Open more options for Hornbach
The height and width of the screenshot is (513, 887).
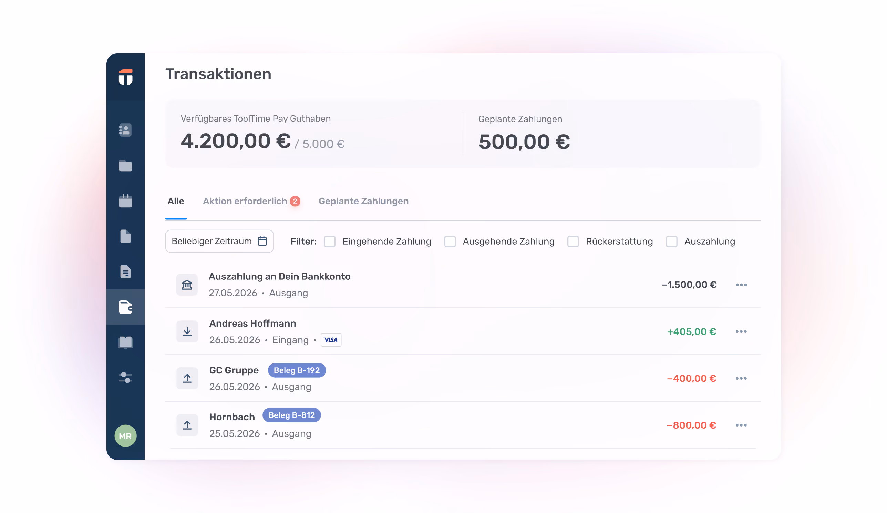tap(741, 425)
